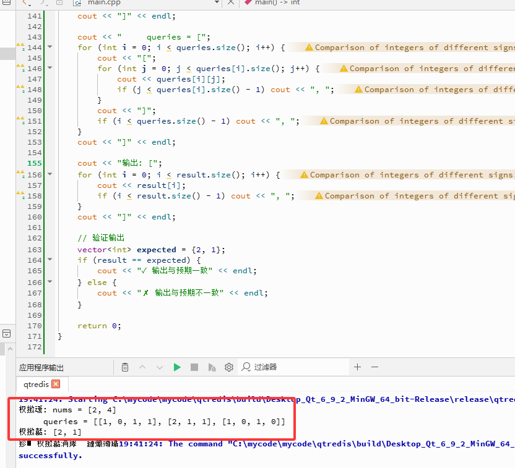Click inline warning triangle on line 144
This screenshot has width=515, height=468.
309,48
